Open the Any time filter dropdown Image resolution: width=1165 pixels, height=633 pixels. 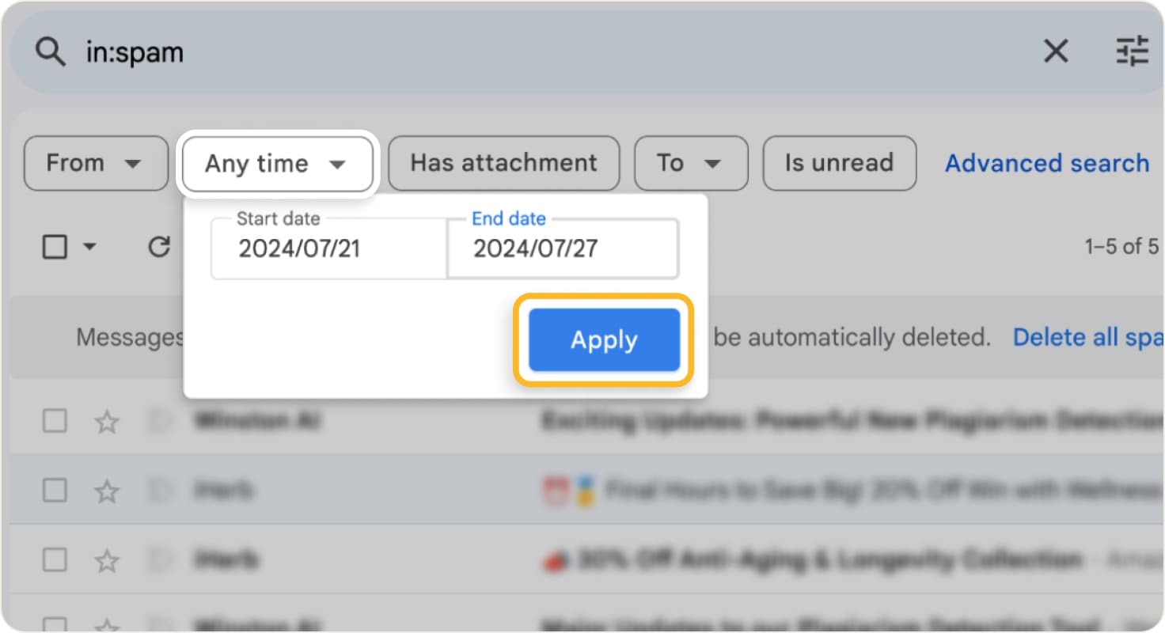click(x=276, y=164)
